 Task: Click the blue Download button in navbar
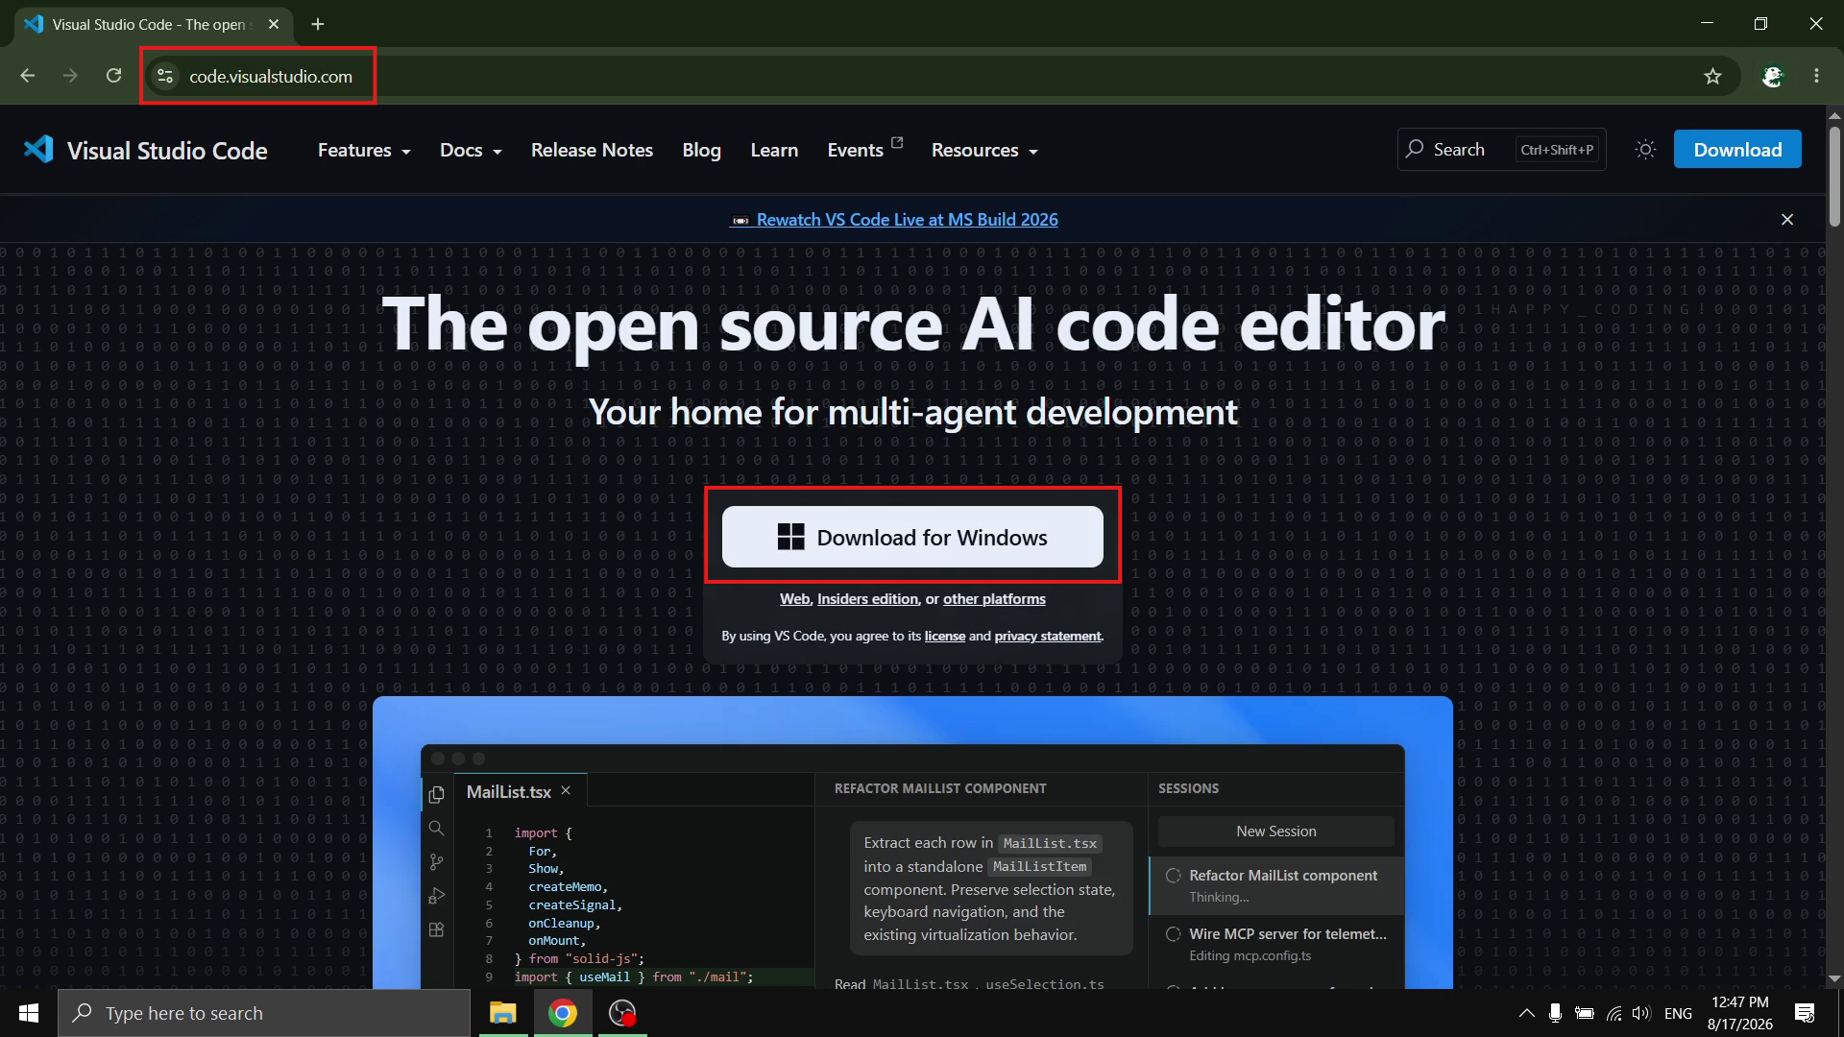[x=1737, y=149]
